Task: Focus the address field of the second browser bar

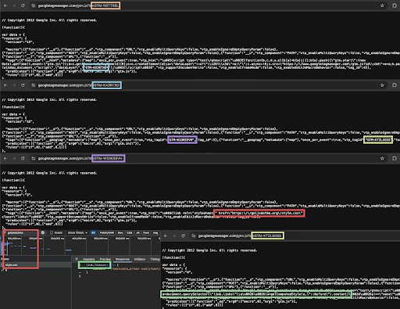Action: click(209, 85)
